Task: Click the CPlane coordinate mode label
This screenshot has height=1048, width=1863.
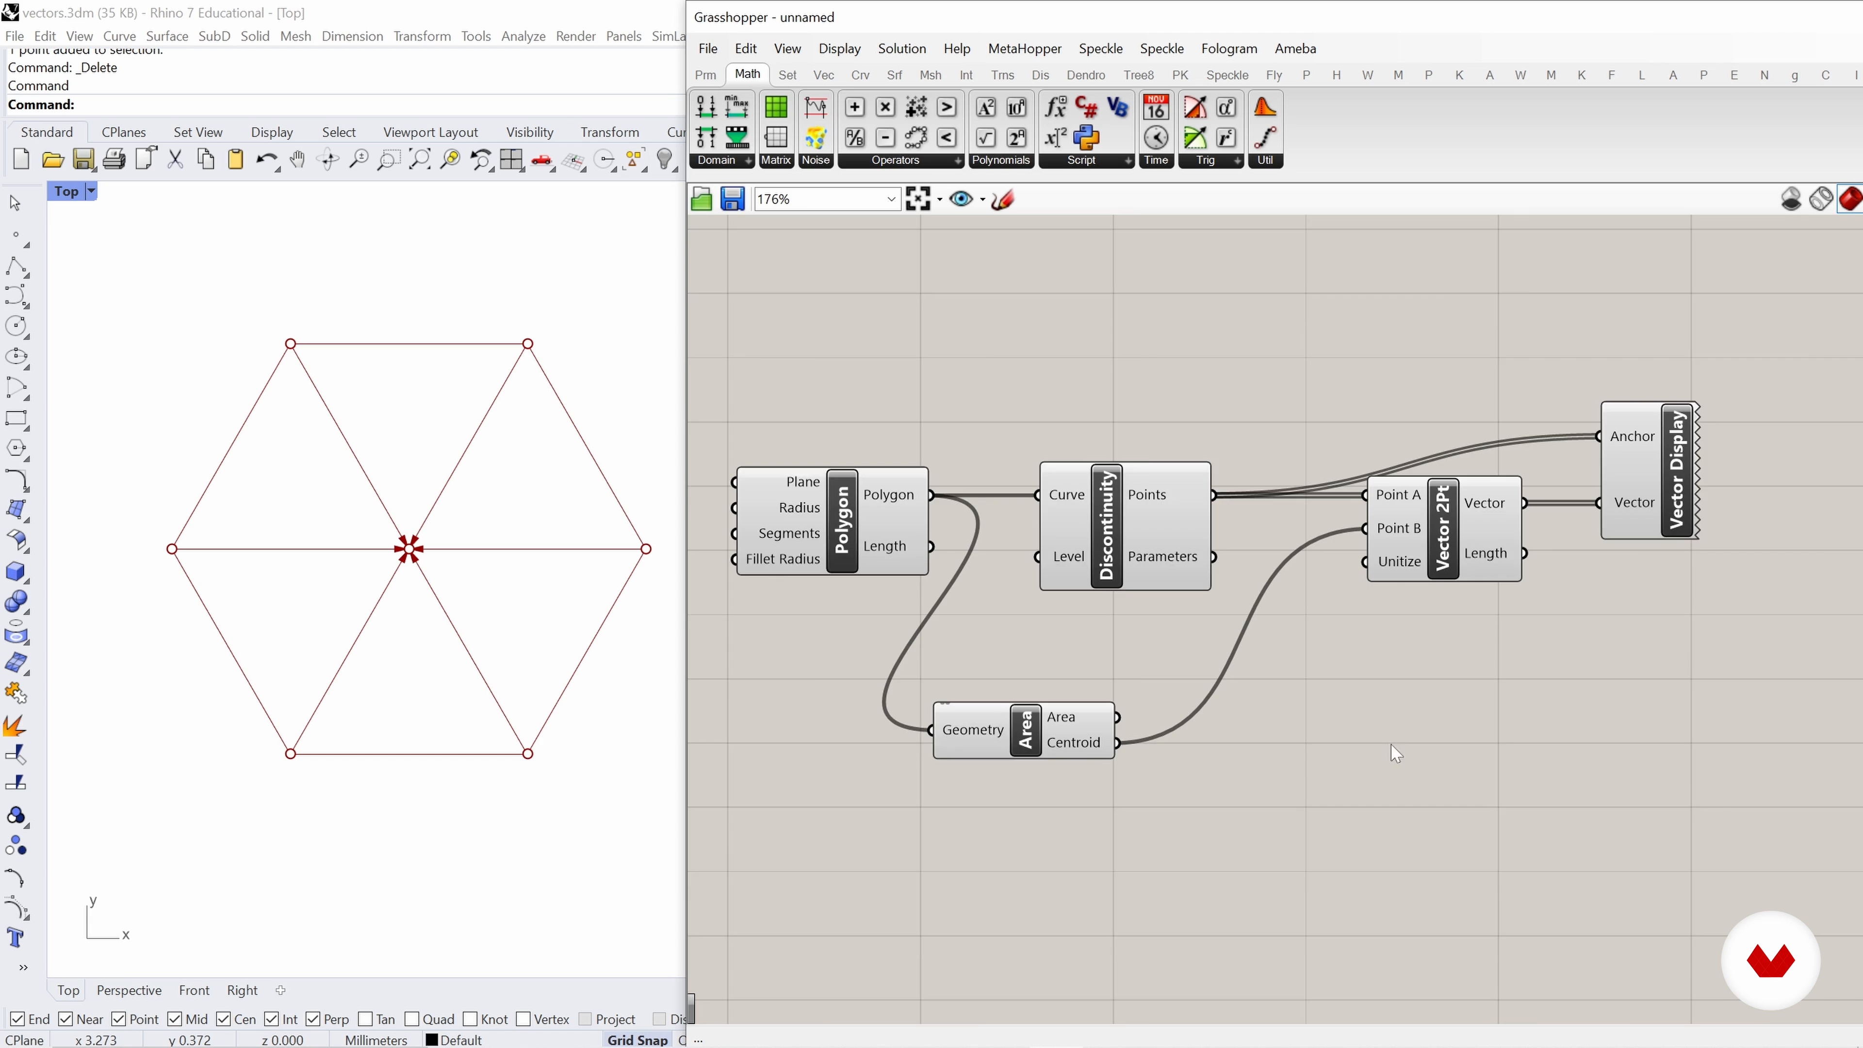Action: [x=25, y=1040]
